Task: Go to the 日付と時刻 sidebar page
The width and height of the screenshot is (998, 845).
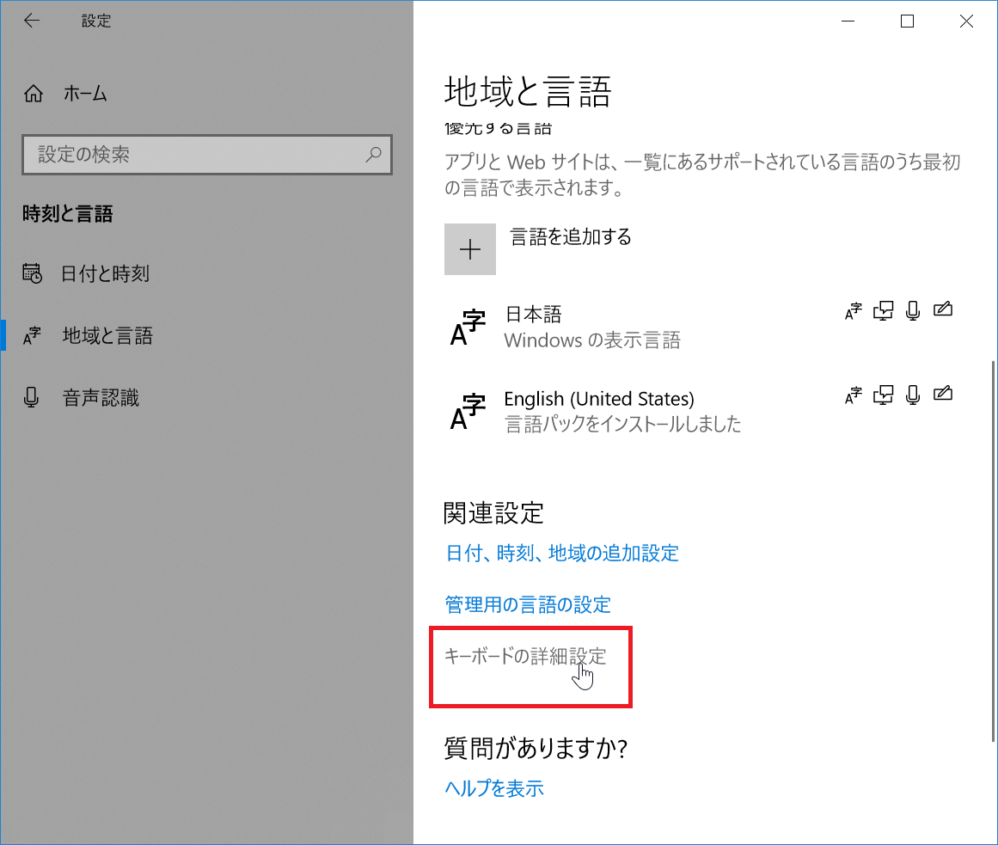Action: click(105, 274)
